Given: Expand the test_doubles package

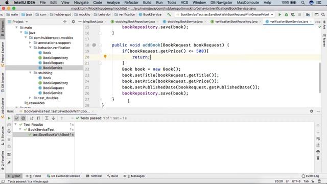Looking at the screenshot, I should (30, 98).
